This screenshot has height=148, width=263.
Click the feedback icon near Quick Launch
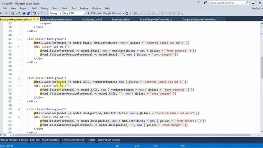tap(205, 3)
